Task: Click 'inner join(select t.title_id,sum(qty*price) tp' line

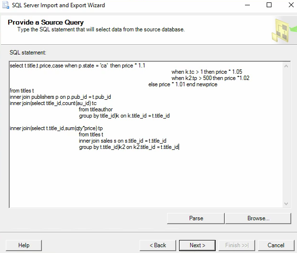Action: 56,128
